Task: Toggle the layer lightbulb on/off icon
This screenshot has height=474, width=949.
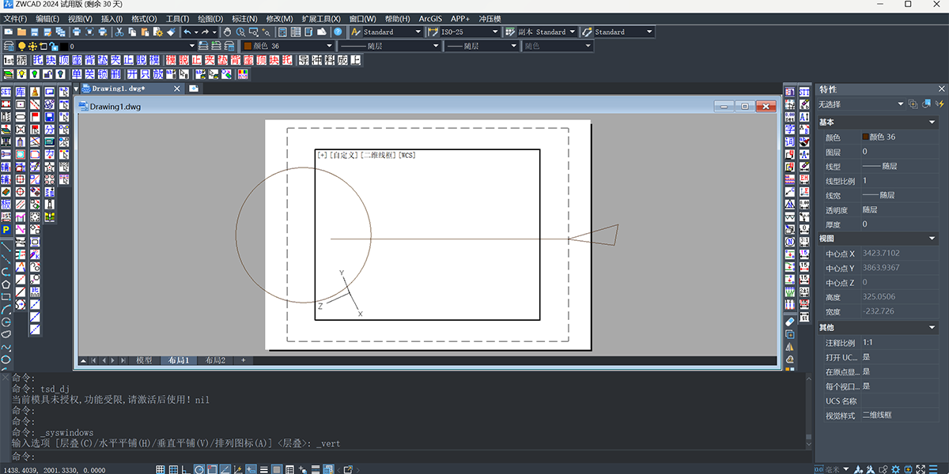Action: point(21,46)
